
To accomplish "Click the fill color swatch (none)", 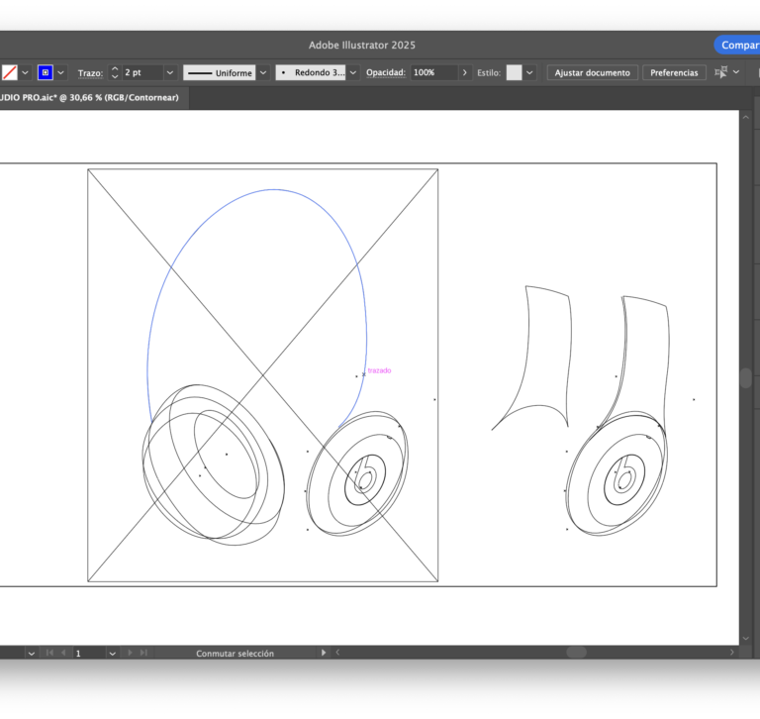I will (x=9, y=72).
